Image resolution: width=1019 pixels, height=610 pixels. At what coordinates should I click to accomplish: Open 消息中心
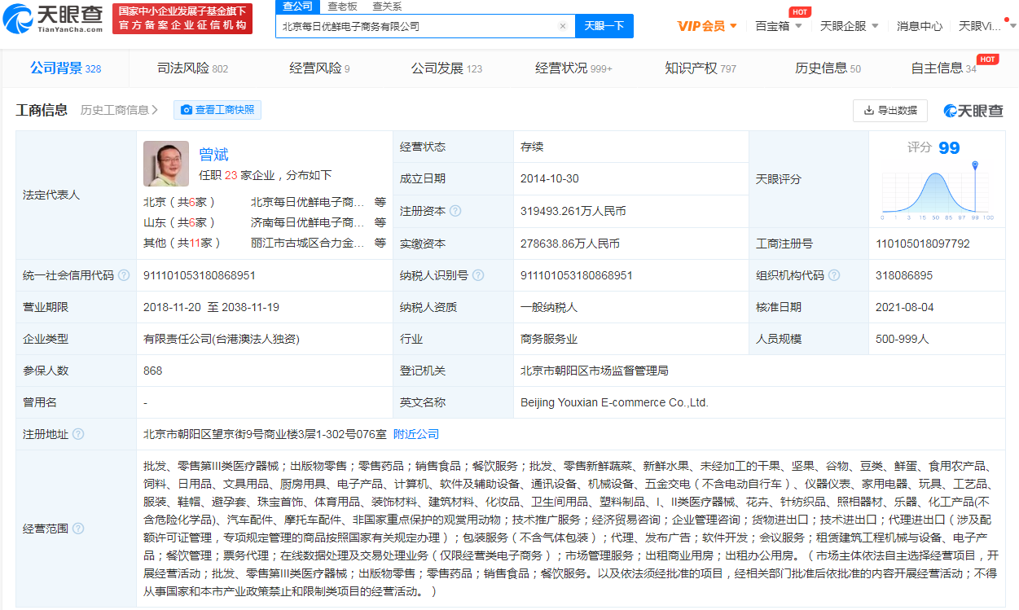(920, 26)
